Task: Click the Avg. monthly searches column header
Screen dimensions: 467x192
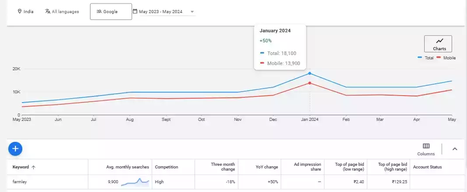Action: (128, 167)
